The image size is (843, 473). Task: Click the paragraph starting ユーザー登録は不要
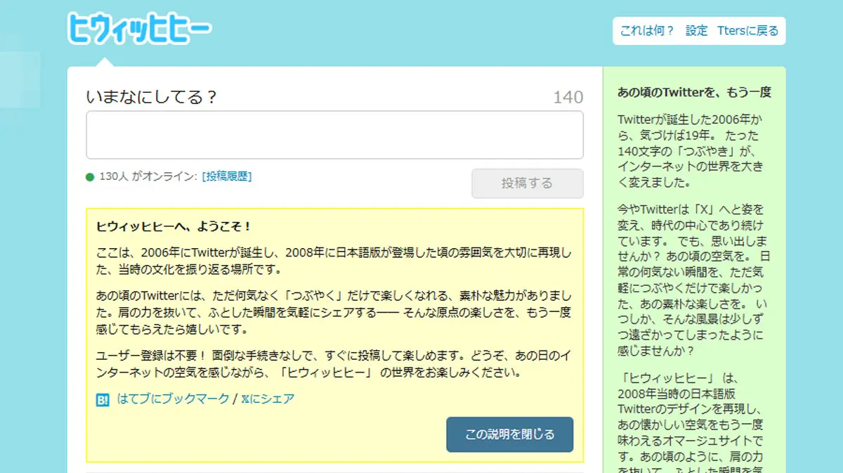pyautogui.click(x=334, y=363)
